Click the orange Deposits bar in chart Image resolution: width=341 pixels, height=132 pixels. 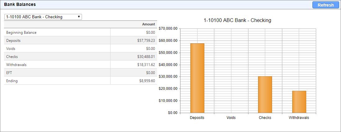tap(197, 78)
